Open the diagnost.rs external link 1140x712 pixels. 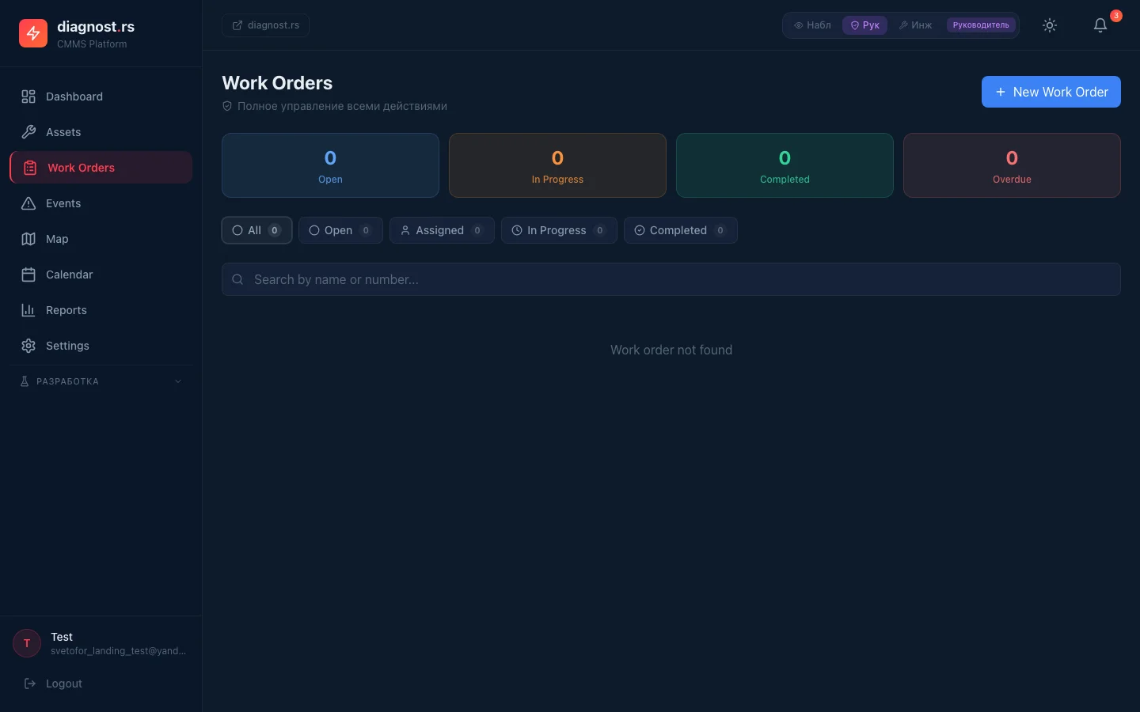point(265,25)
